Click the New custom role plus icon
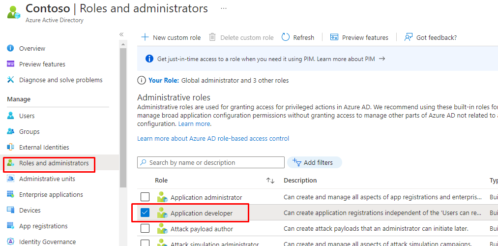Screen dimensions: 498x246 [145, 37]
